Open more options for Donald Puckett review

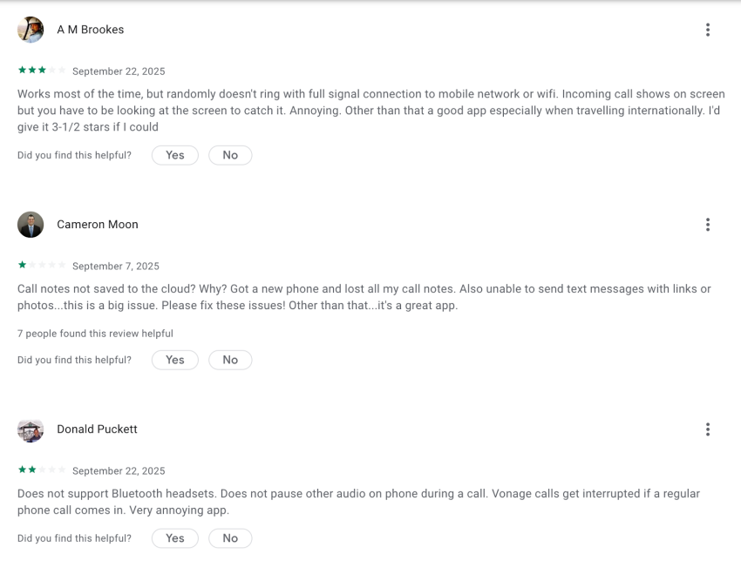[x=707, y=429]
